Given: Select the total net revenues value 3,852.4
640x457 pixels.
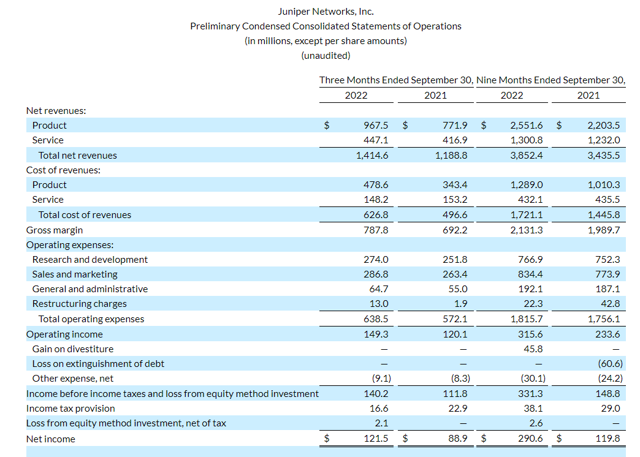Looking at the screenshot, I should pyautogui.click(x=526, y=155).
